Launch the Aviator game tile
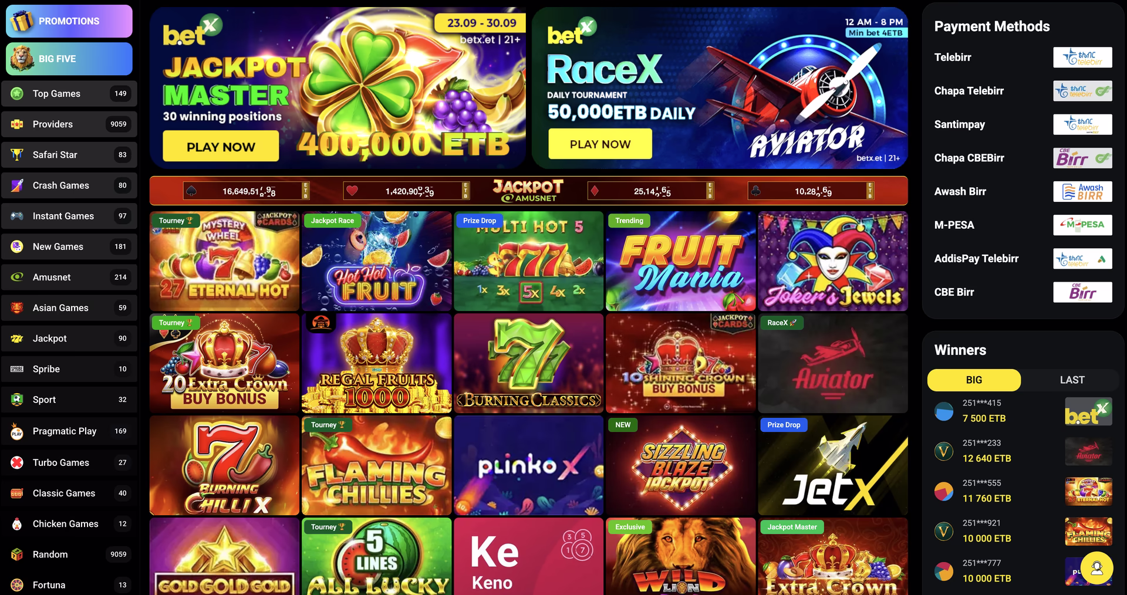The height and width of the screenshot is (595, 1127). coord(832,363)
